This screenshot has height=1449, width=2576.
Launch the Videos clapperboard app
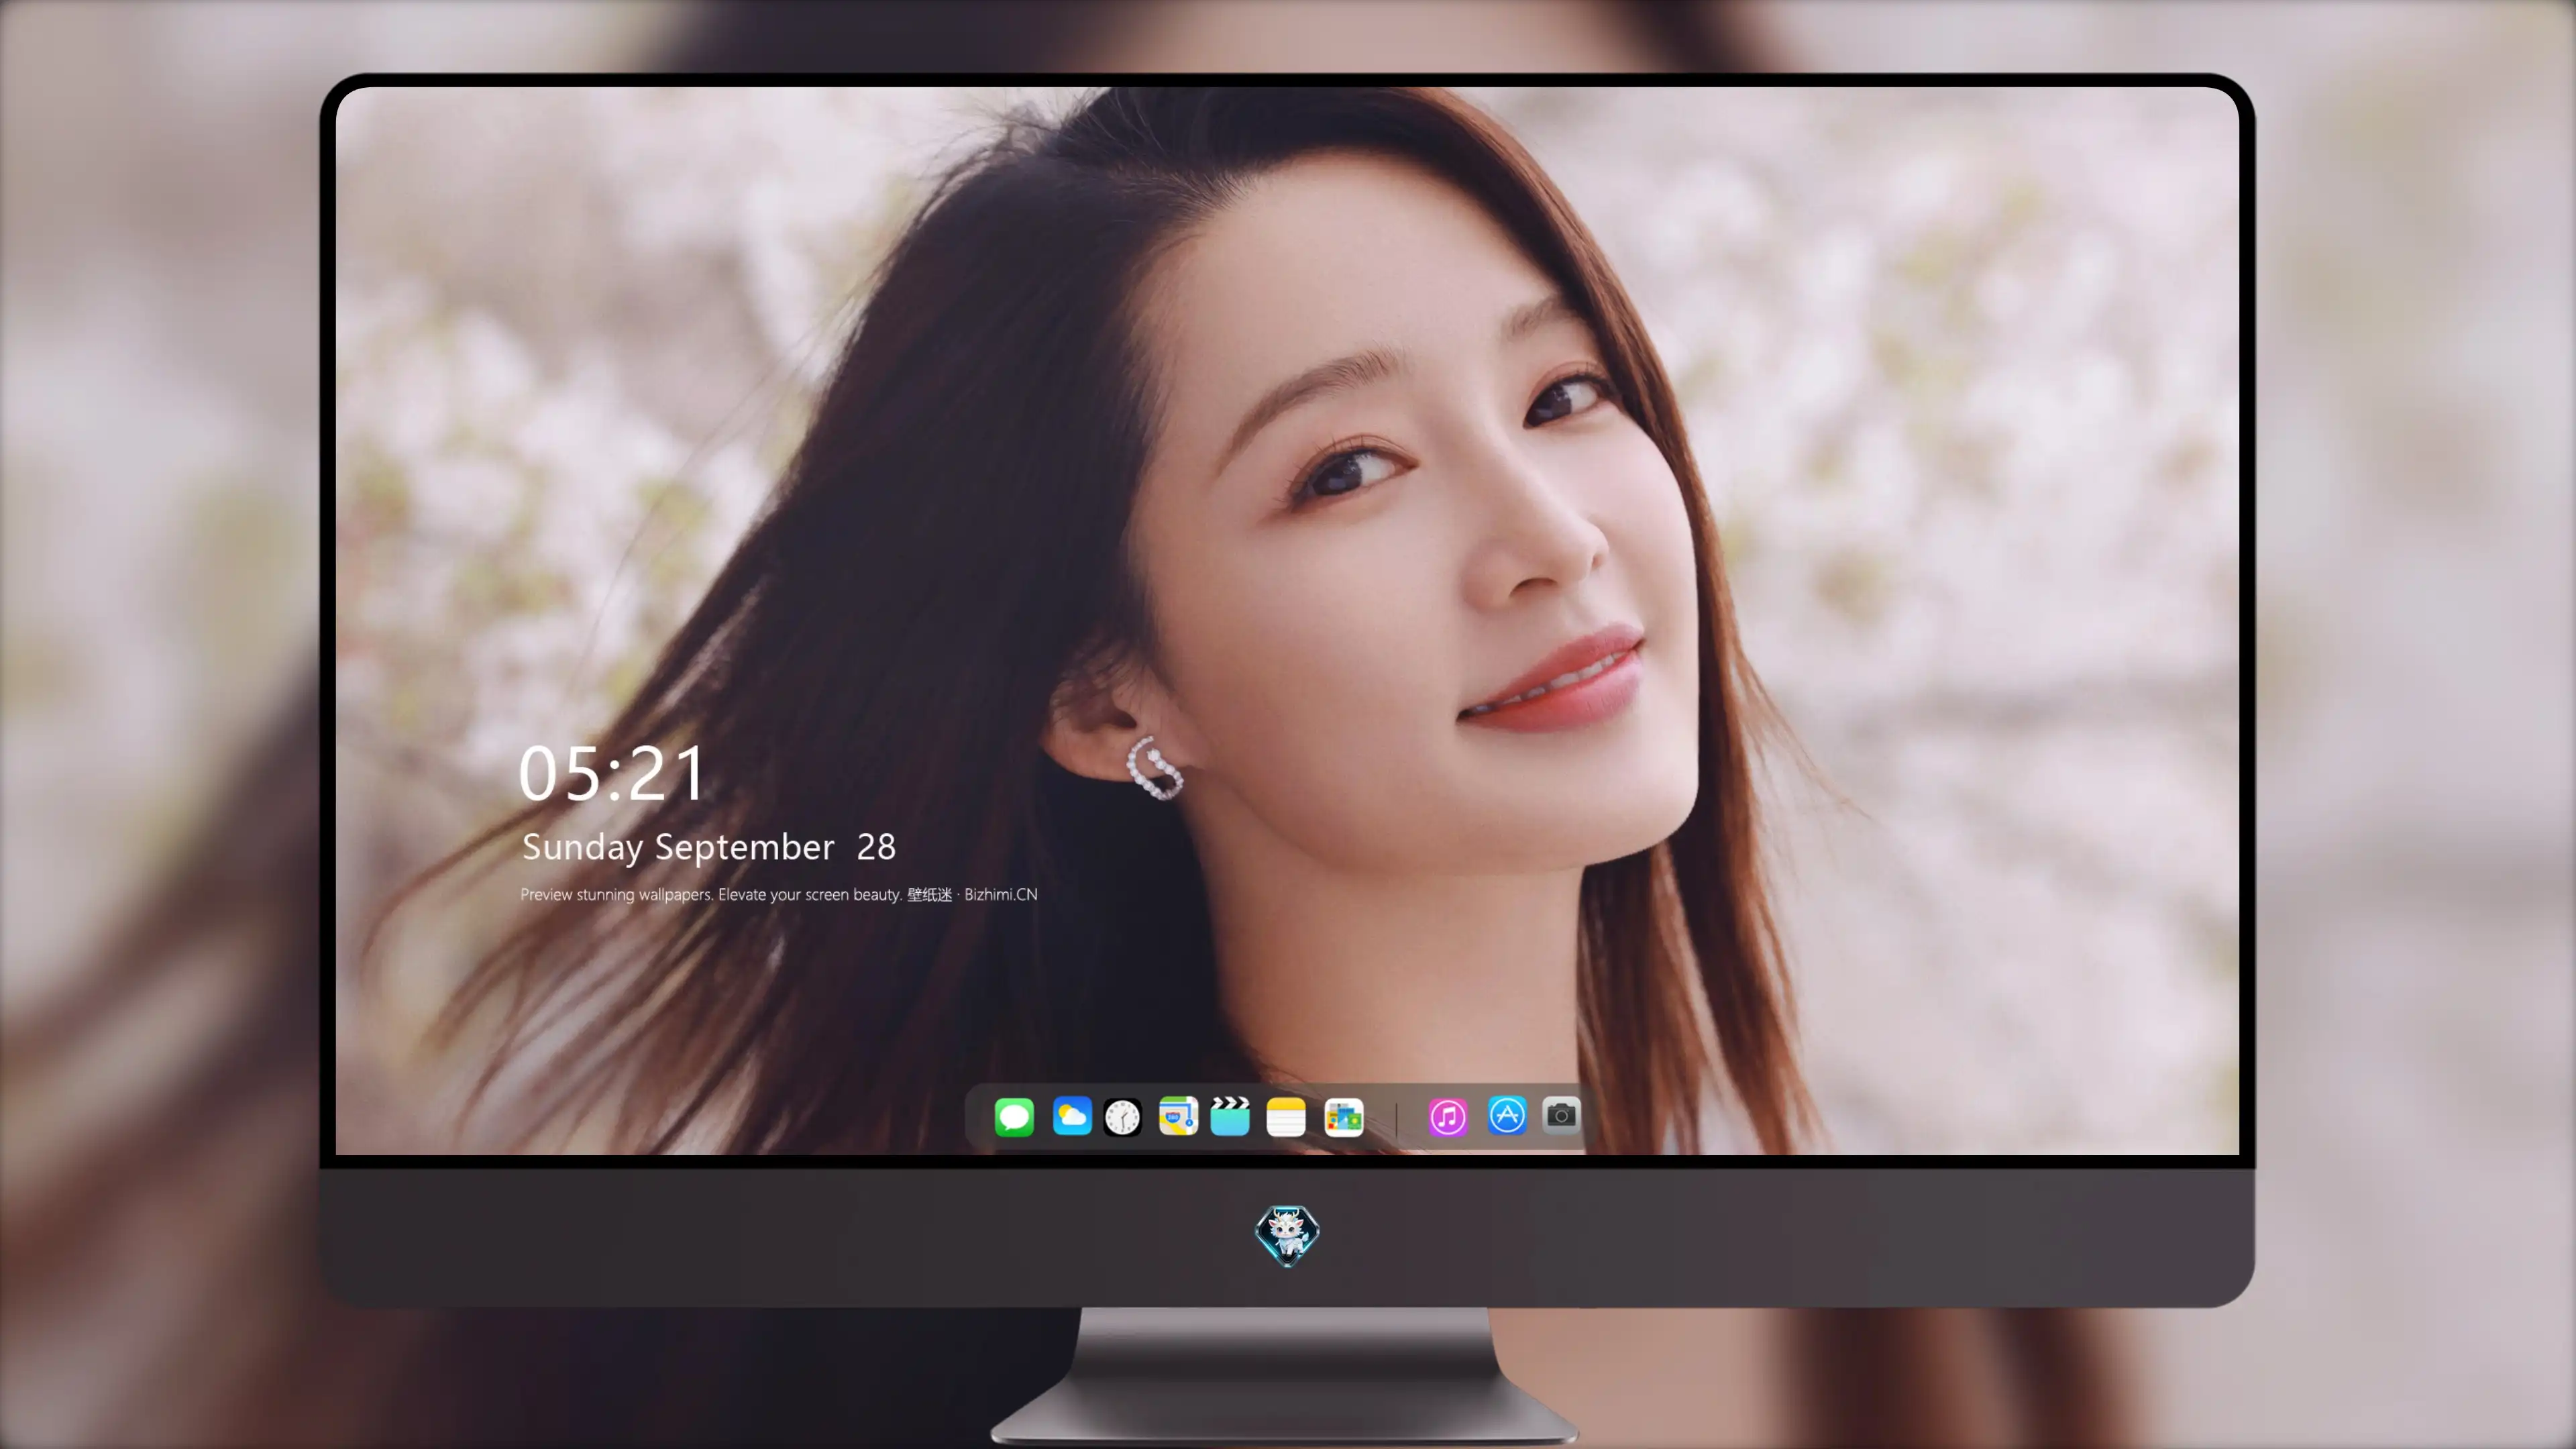[1230, 1116]
